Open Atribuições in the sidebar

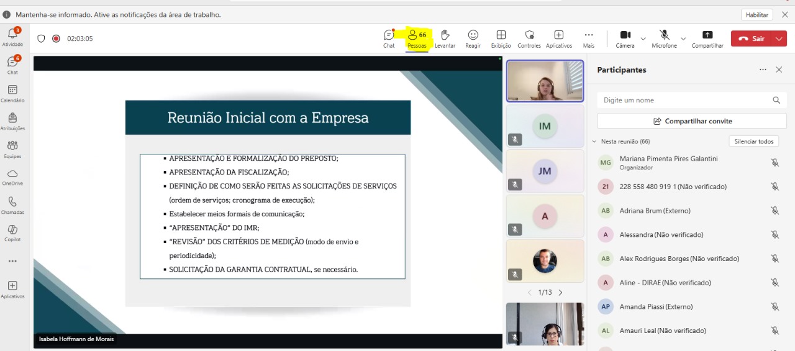point(12,121)
